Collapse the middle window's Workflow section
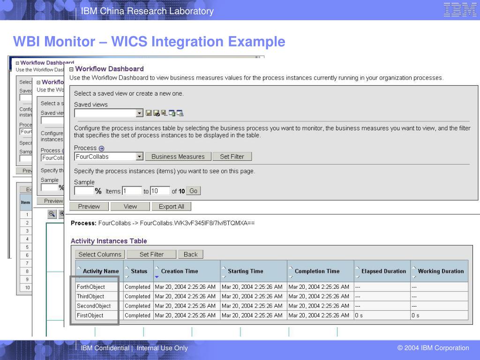 38,82
